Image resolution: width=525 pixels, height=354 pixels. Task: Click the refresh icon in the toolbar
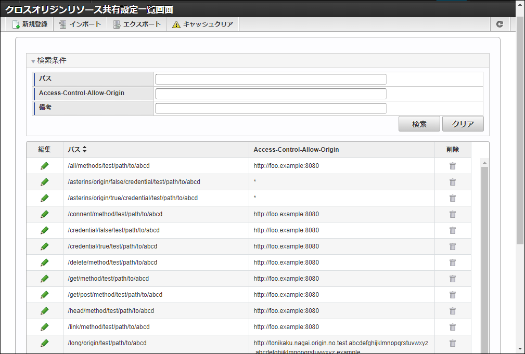500,24
